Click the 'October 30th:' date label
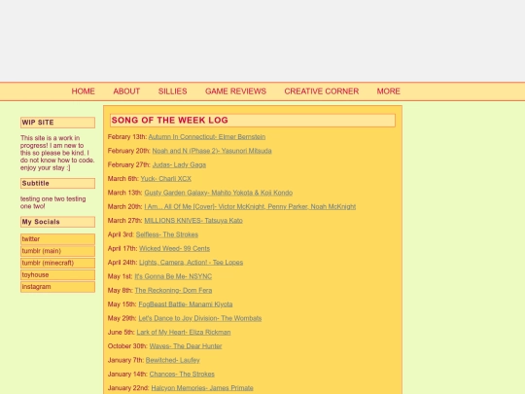 127,346
